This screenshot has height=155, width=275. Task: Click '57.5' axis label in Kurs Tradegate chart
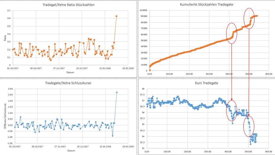(142, 95)
